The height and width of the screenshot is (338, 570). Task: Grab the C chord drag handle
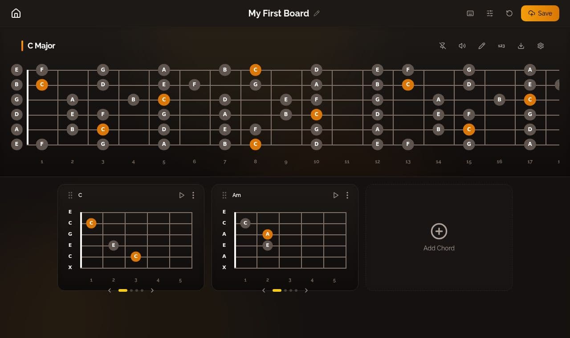(x=70, y=195)
